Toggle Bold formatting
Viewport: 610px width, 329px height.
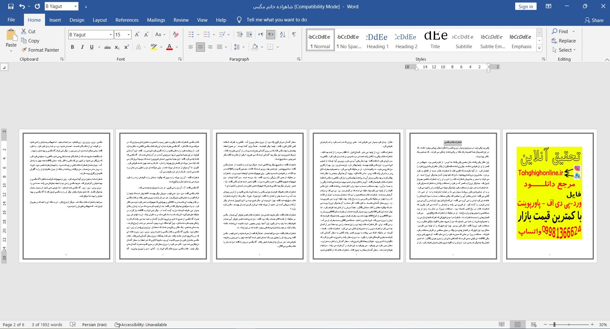(72, 47)
